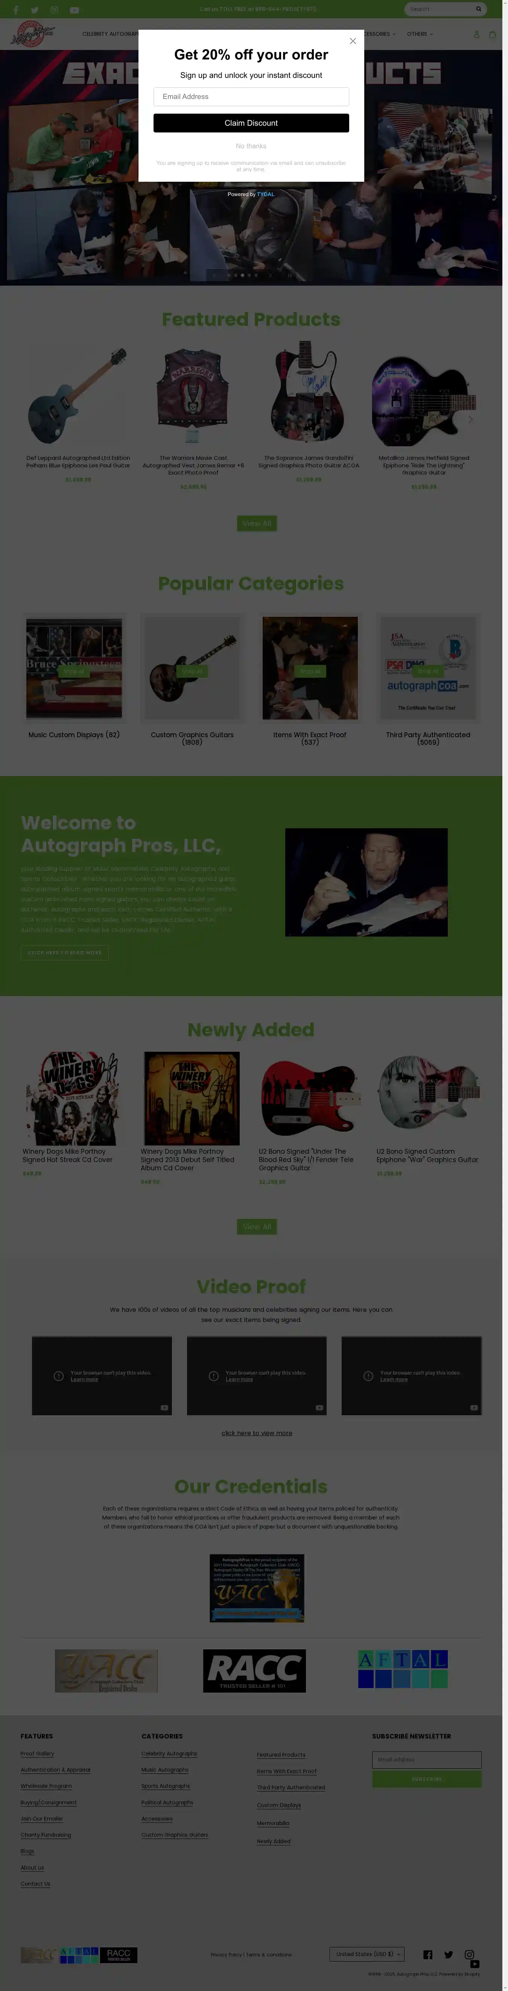Click the search magnifier icon
Screen dimensions: 508x1991
(479, 9)
